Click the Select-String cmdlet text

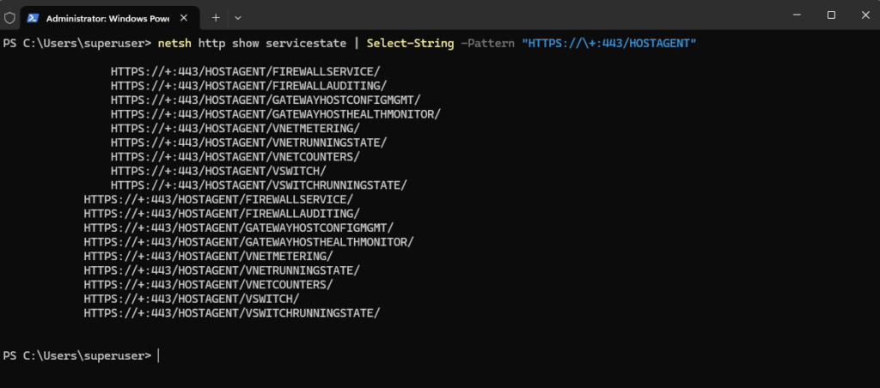tap(410, 43)
